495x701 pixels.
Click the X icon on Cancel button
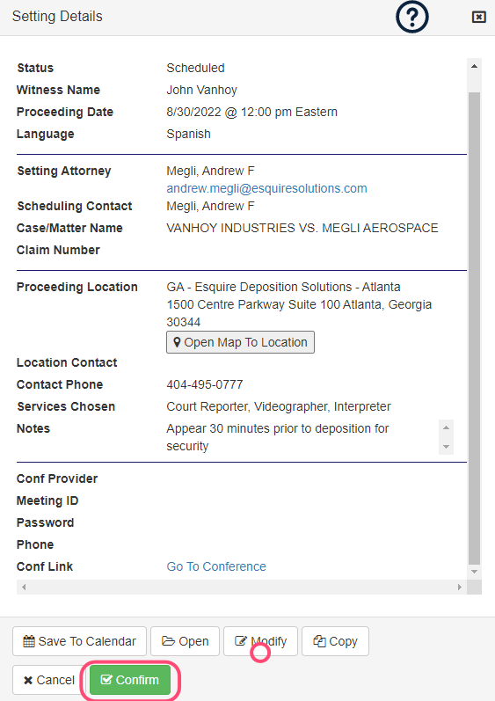28,680
